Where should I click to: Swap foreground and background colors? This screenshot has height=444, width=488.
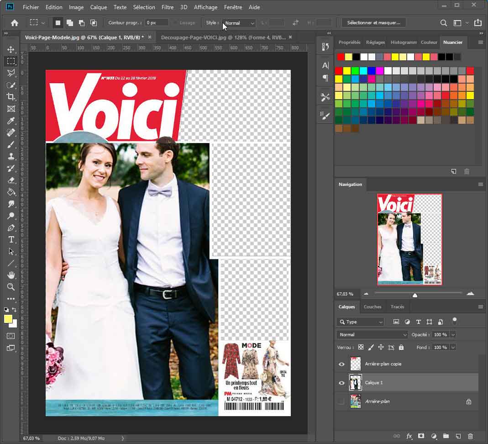tap(14, 310)
